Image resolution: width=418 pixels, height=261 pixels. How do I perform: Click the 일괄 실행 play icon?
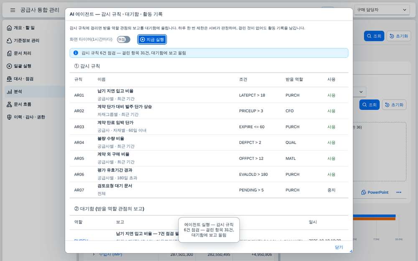[x=9, y=66]
